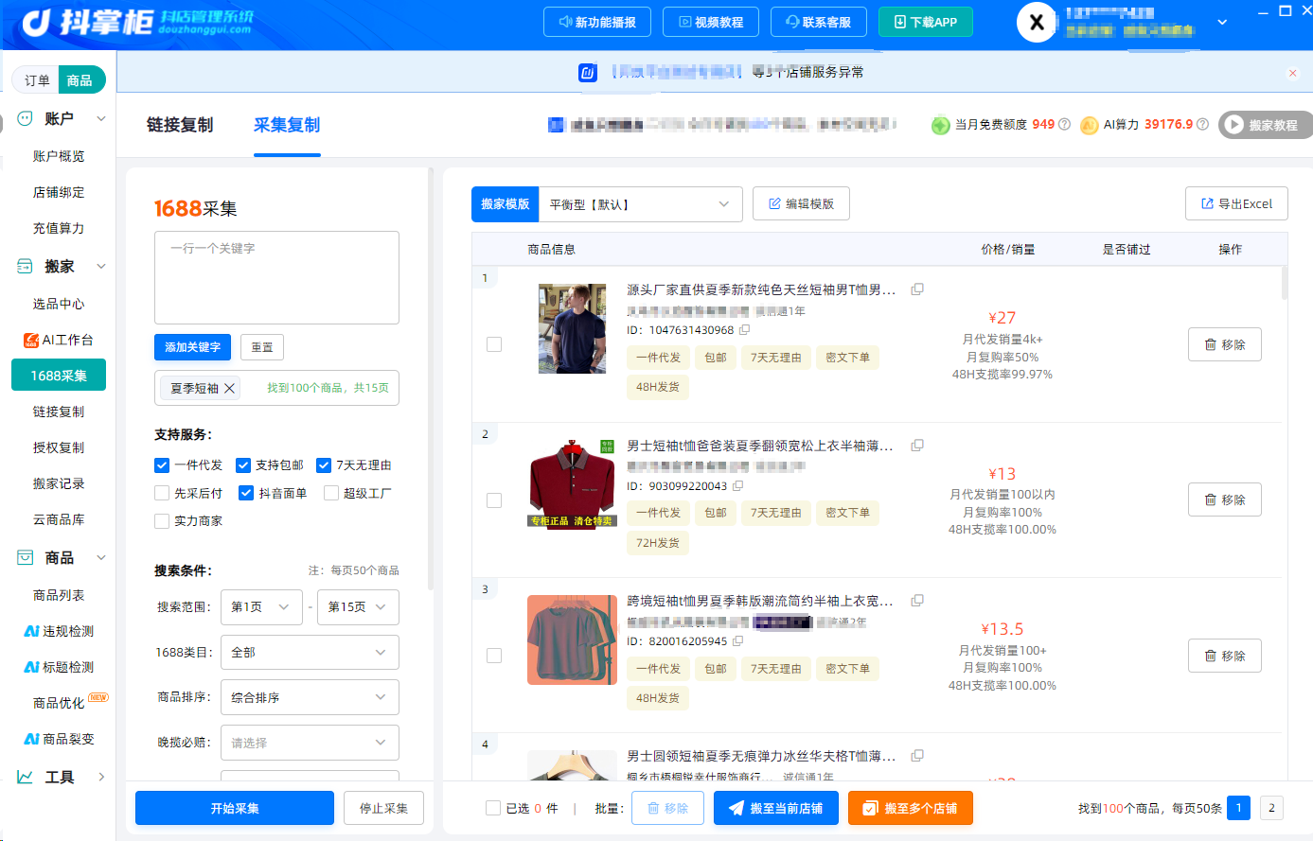This screenshot has height=841, width=1313.
Task: Open the 第15页 end page dropdown
Action: [358, 607]
